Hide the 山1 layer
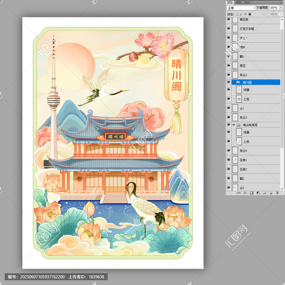 coord(229,108)
